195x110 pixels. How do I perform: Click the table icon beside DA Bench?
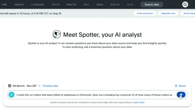(9, 86)
